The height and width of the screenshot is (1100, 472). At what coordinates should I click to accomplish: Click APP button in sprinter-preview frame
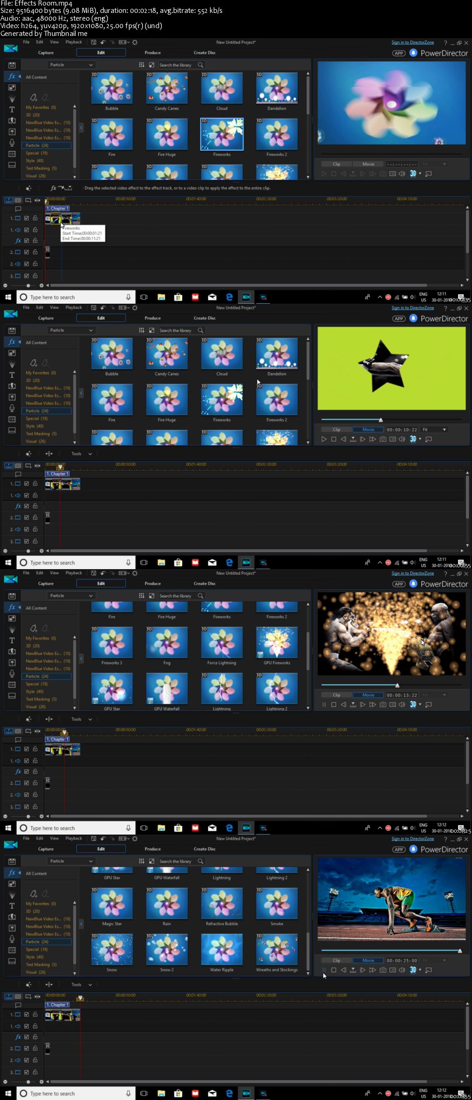[x=399, y=849]
